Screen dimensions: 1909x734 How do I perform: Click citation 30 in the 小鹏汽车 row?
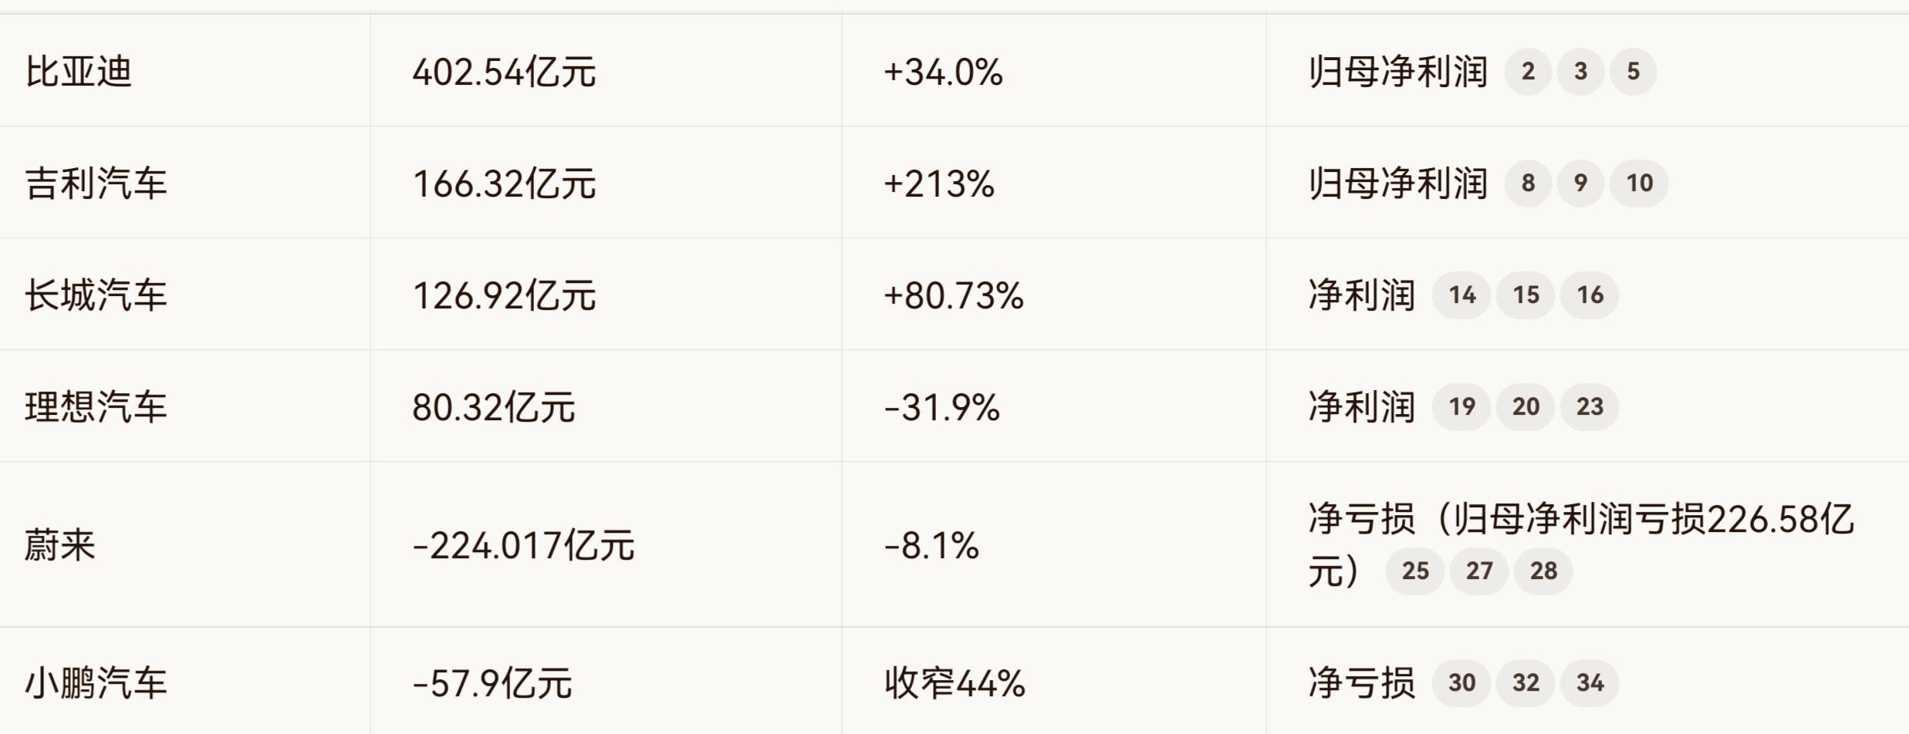(1461, 683)
